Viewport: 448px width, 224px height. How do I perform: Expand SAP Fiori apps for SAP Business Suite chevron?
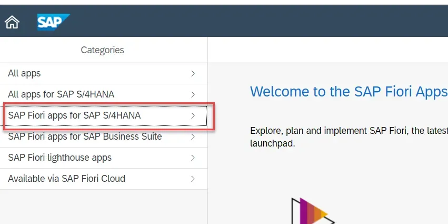pyautogui.click(x=193, y=137)
